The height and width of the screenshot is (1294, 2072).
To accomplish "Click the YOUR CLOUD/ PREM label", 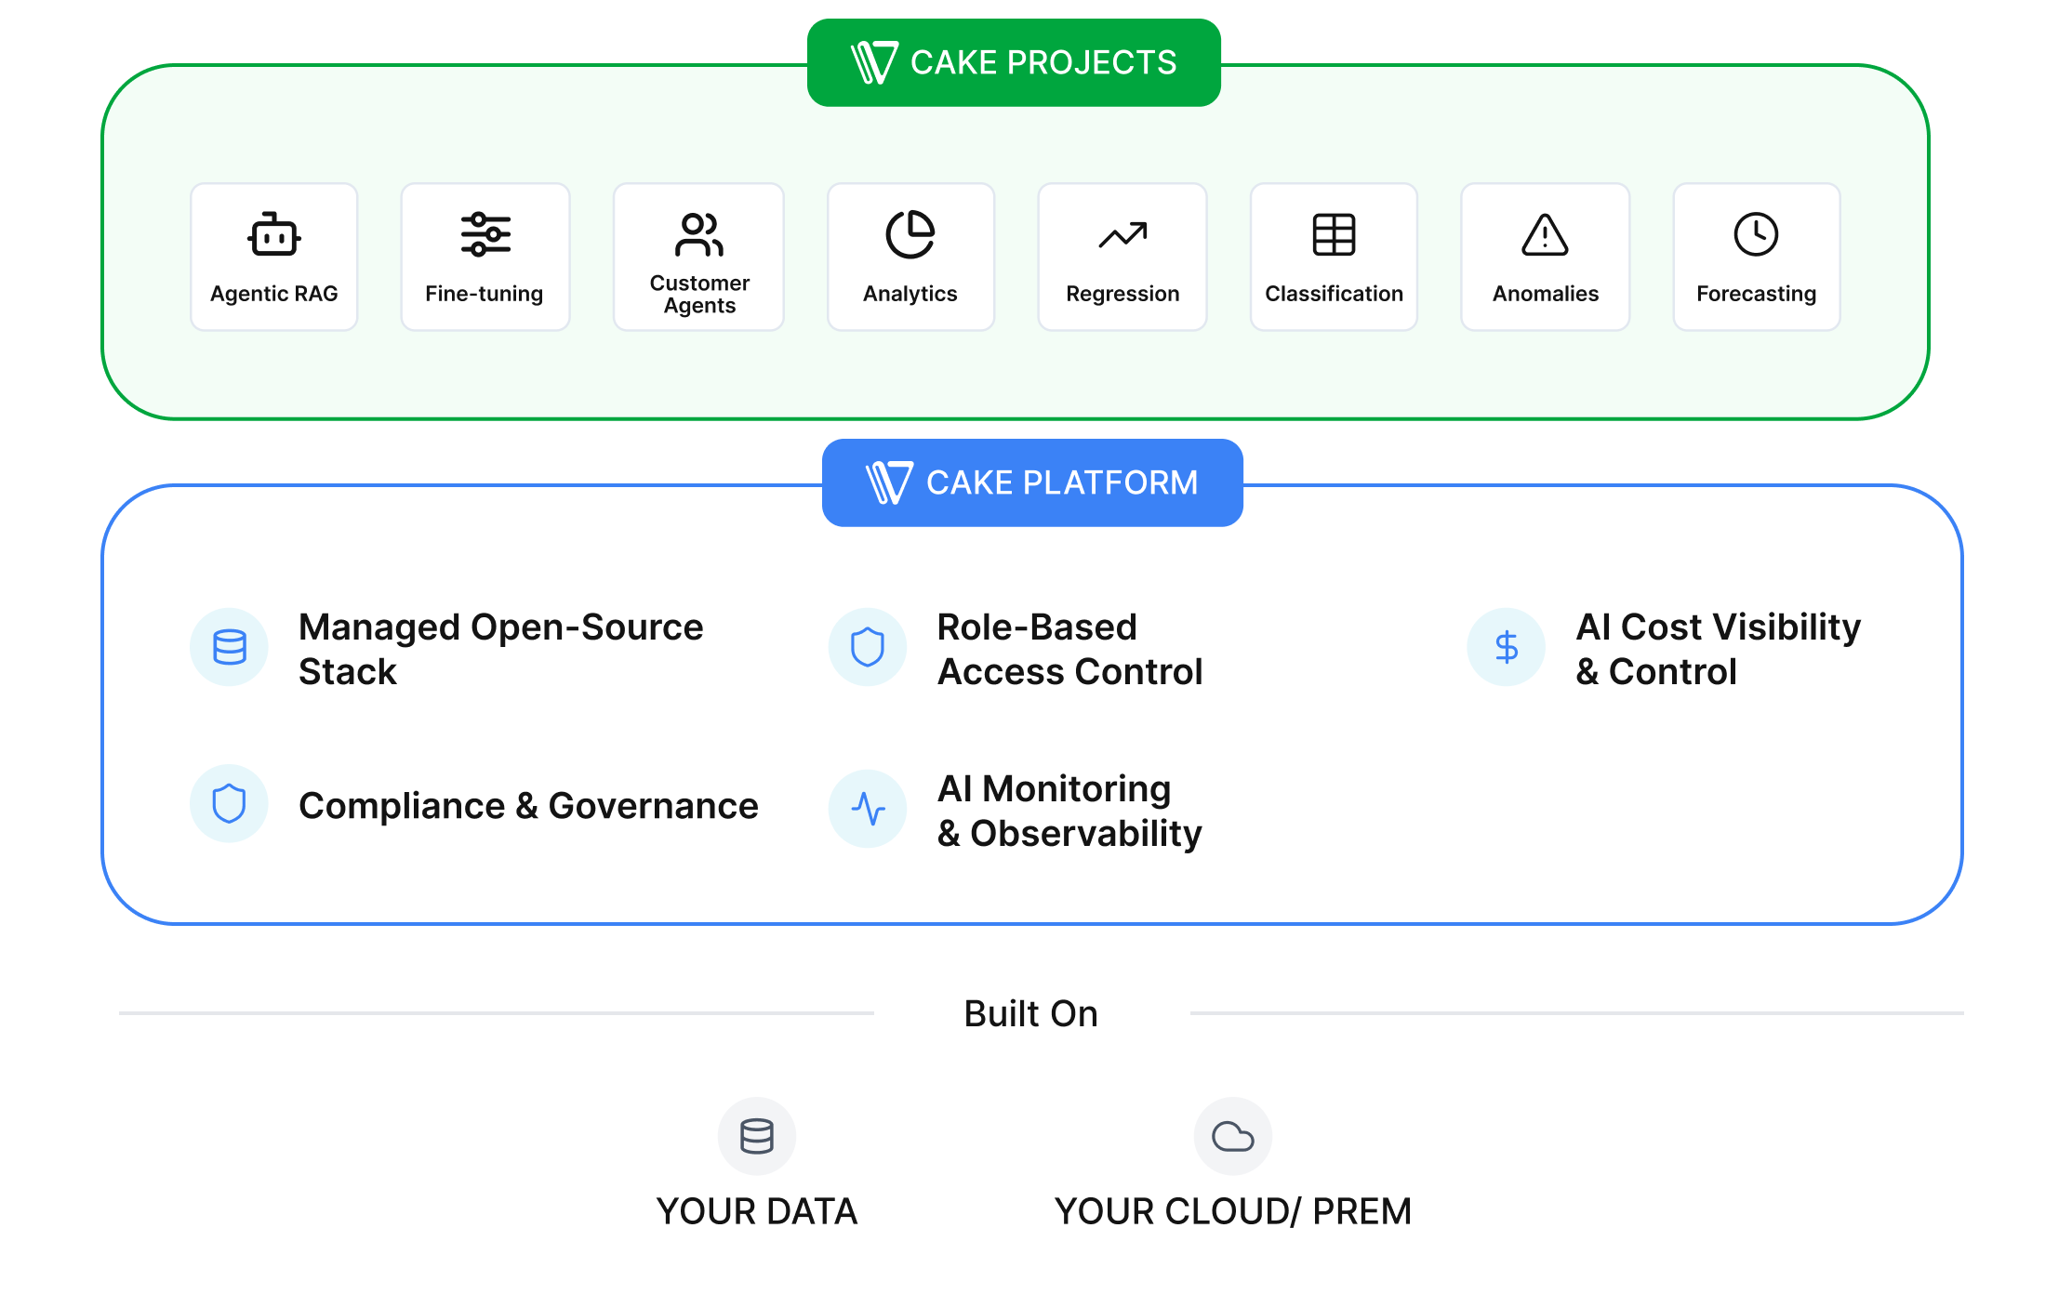I will click(x=1232, y=1211).
